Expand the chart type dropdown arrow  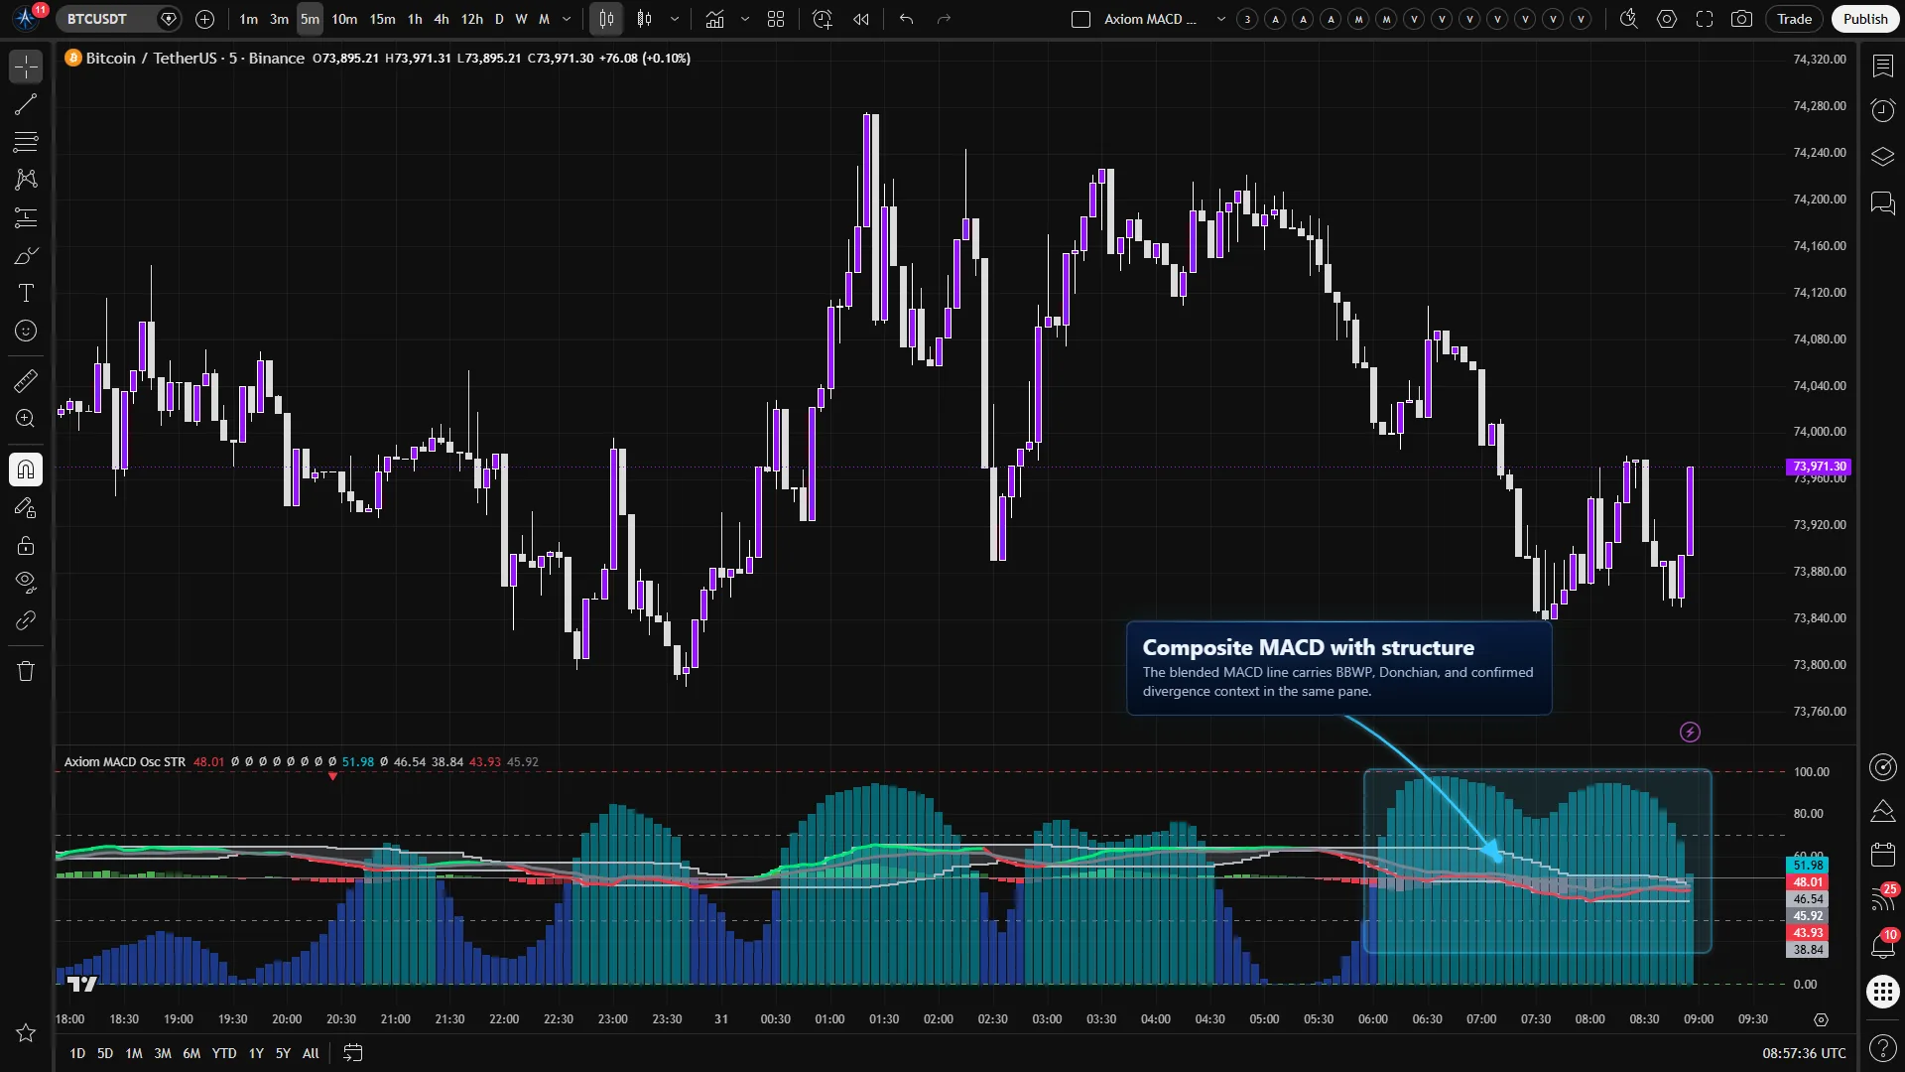[x=675, y=19]
